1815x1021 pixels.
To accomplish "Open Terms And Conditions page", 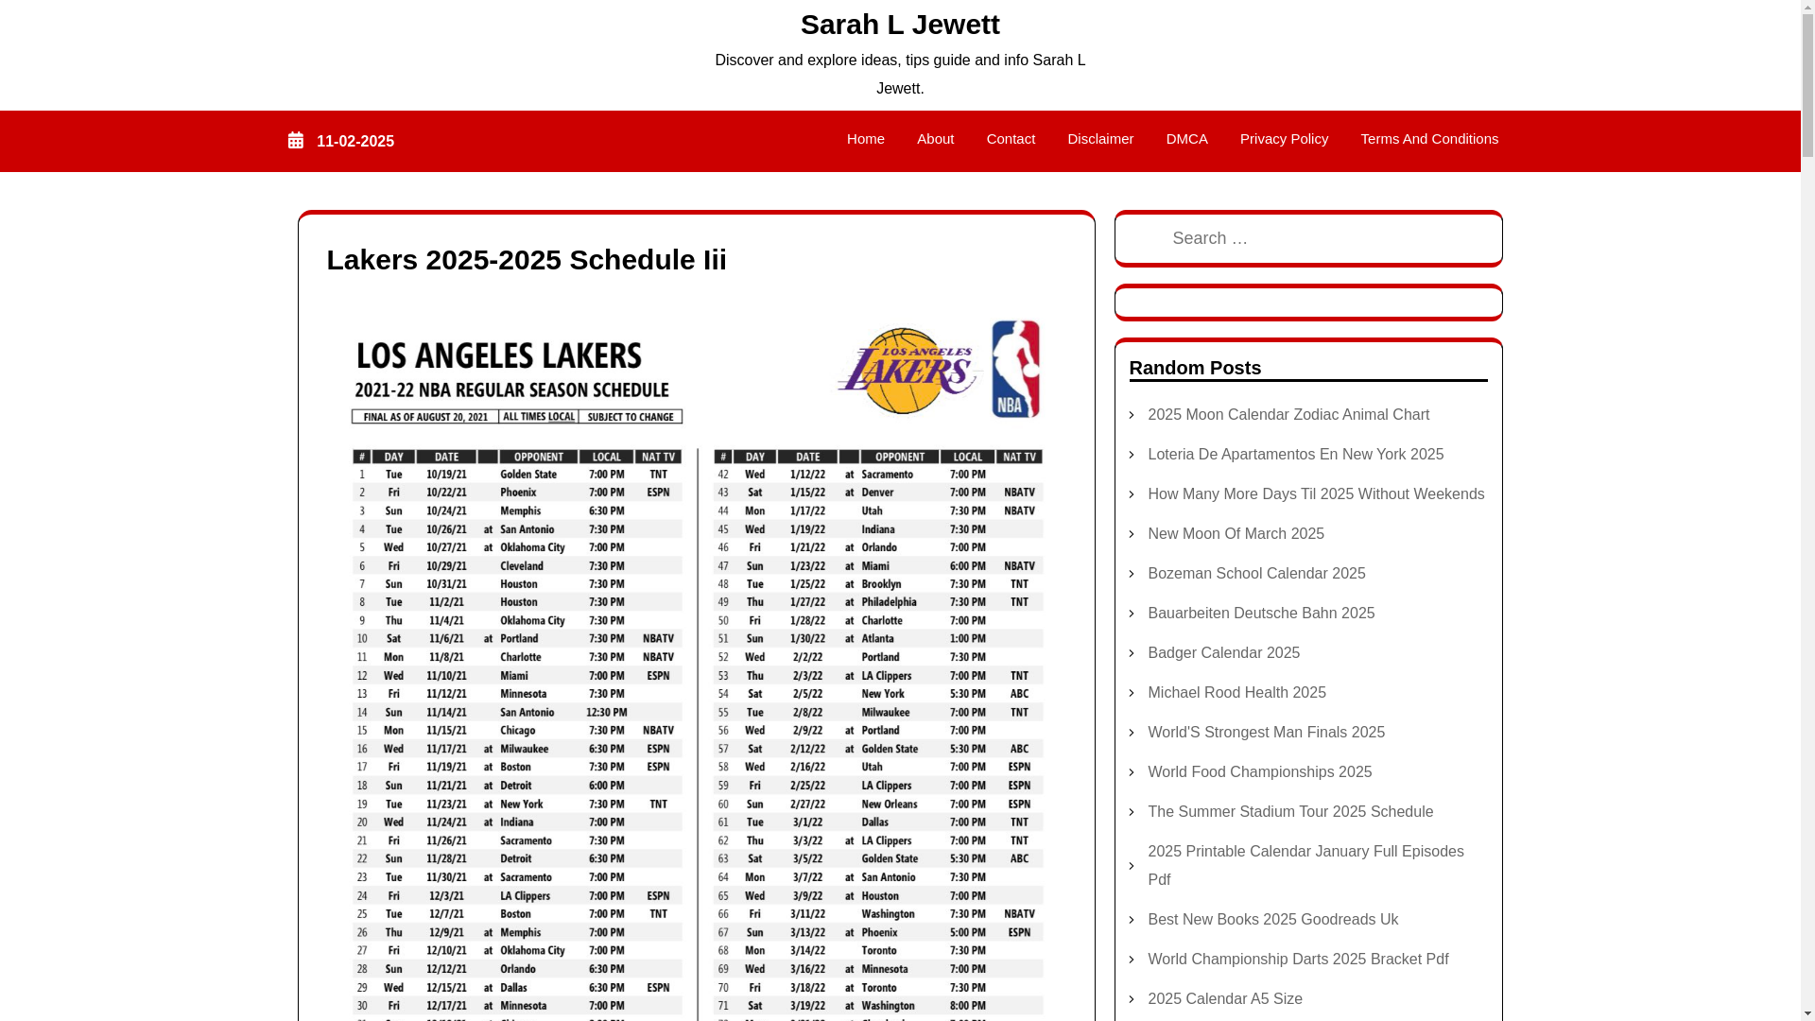I will click(1428, 139).
